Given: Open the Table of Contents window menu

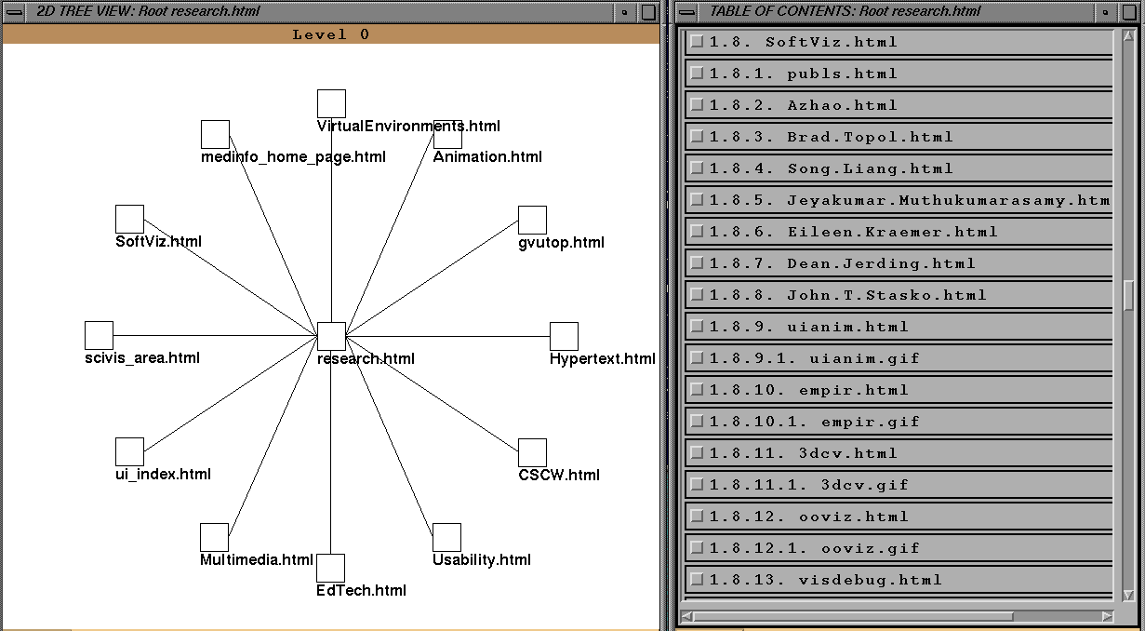Looking at the screenshot, I should [688, 12].
